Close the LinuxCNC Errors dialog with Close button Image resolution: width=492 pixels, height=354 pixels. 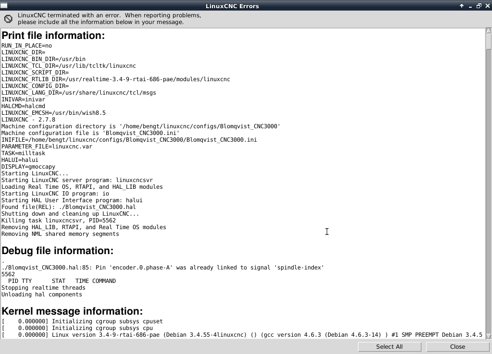click(x=457, y=346)
